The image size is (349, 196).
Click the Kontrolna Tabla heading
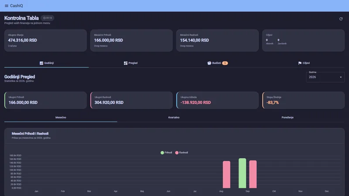click(x=21, y=18)
